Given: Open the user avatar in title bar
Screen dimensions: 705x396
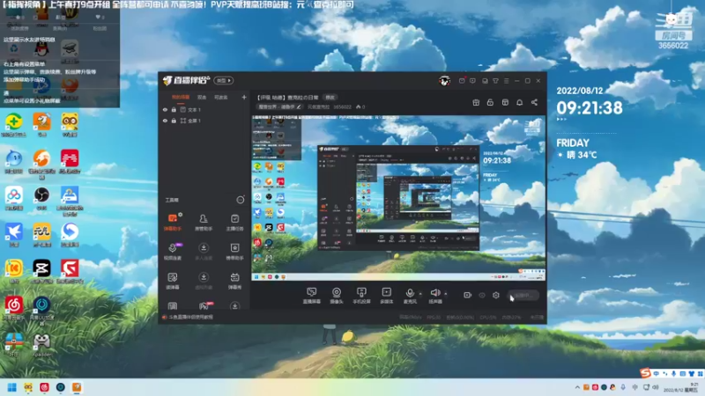Looking at the screenshot, I should tap(444, 81).
